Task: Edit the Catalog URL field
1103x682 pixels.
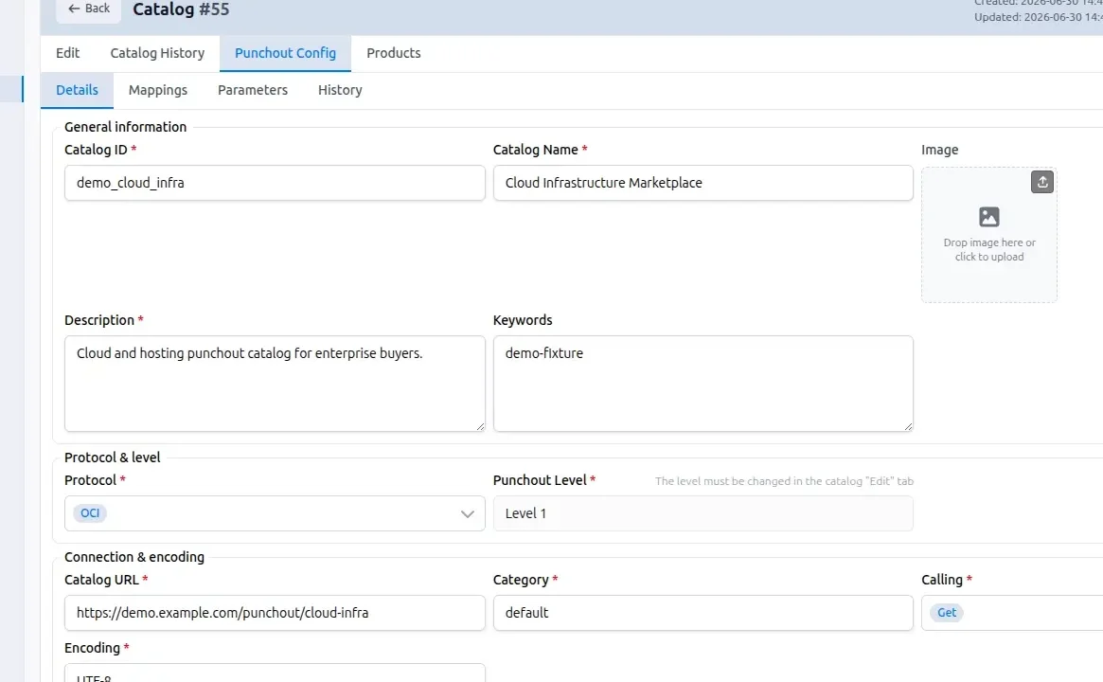Action: click(x=276, y=613)
